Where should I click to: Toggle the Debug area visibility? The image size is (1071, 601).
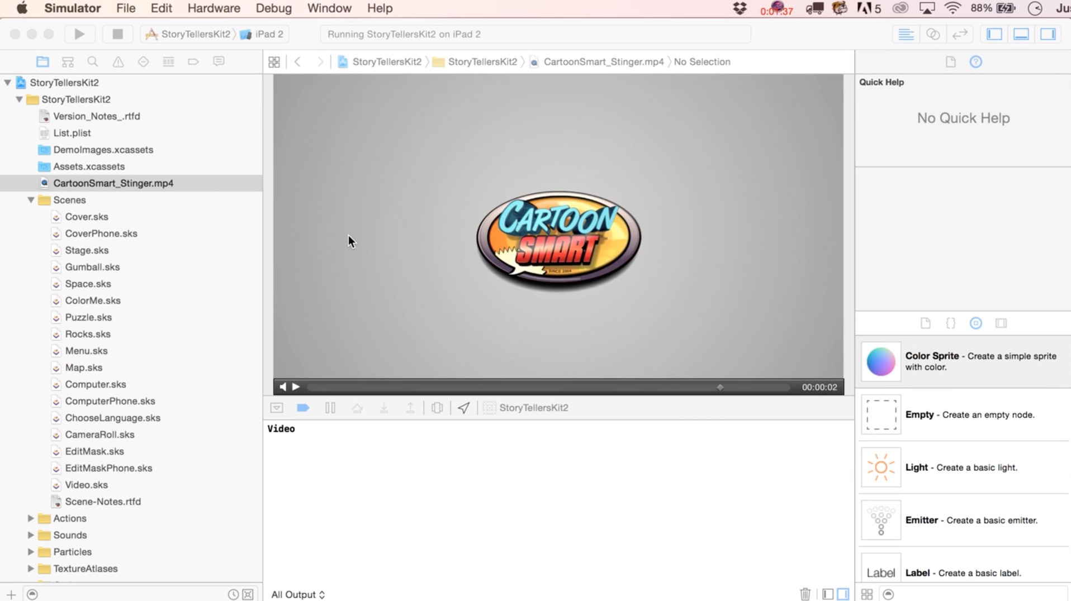[x=1021, y=34]
